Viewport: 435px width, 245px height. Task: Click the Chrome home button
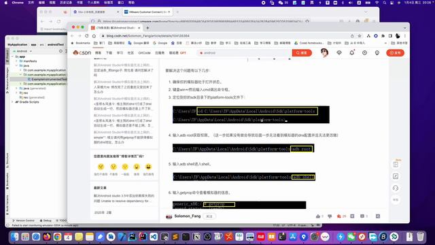pyautogui.click(x=94, y=36)
